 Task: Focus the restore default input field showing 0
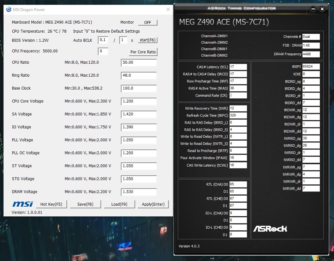pos(103,51)
